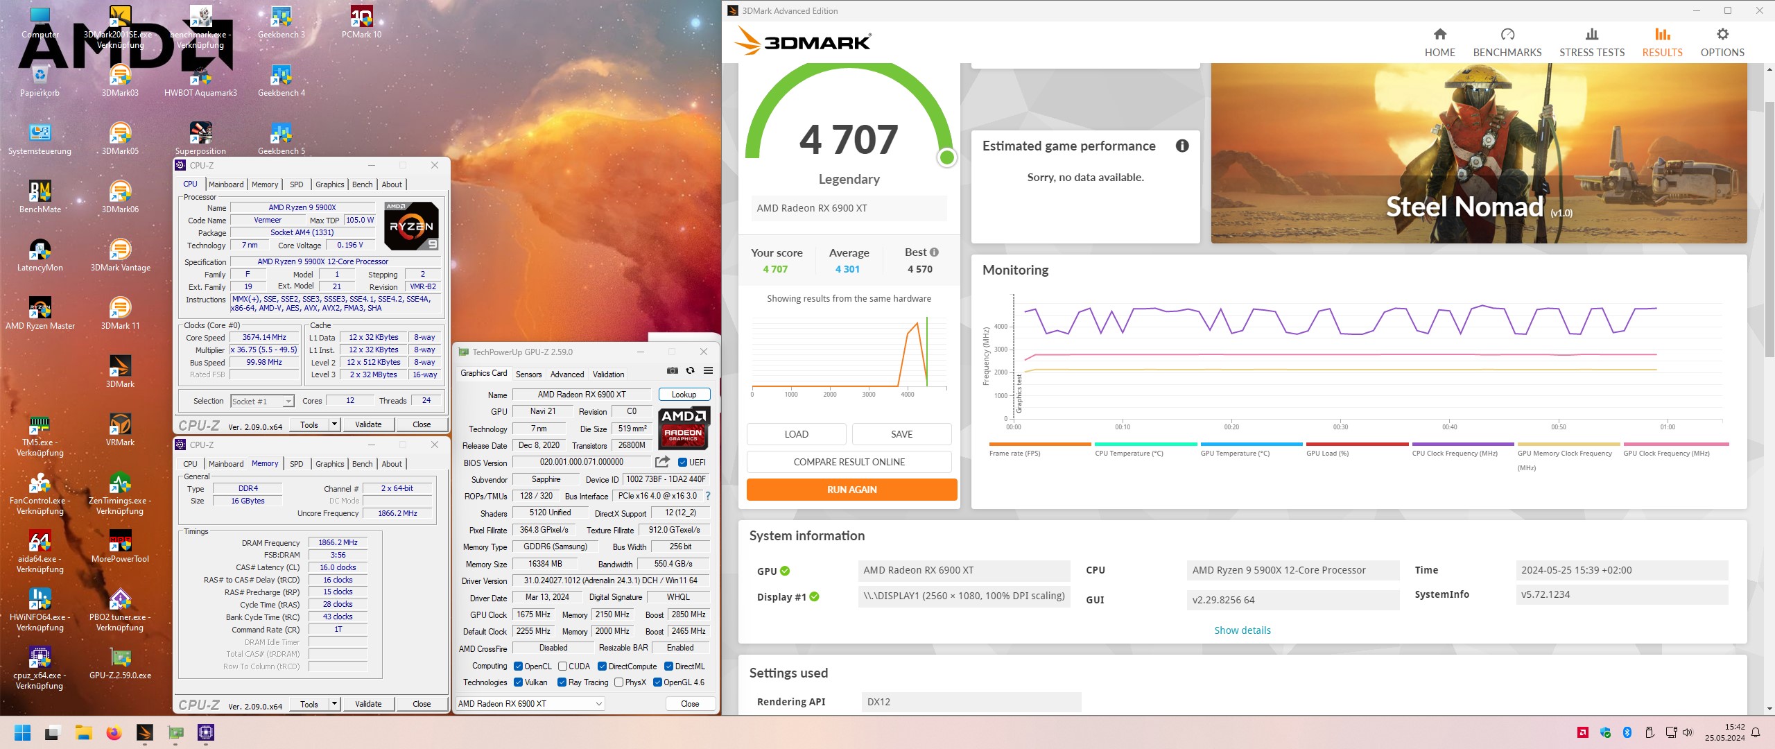
Task: Open OPTIONS gear in 3DMark
Action: [x=1722, y=43]
